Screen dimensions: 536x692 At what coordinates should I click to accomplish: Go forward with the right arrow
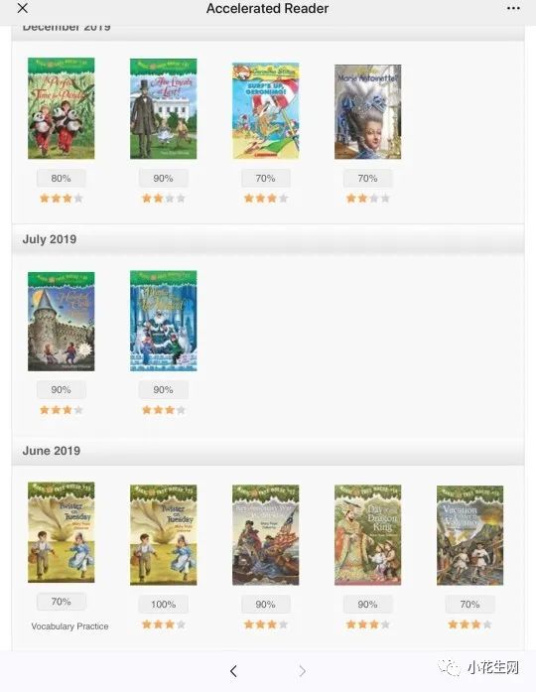tap(302, 671)
